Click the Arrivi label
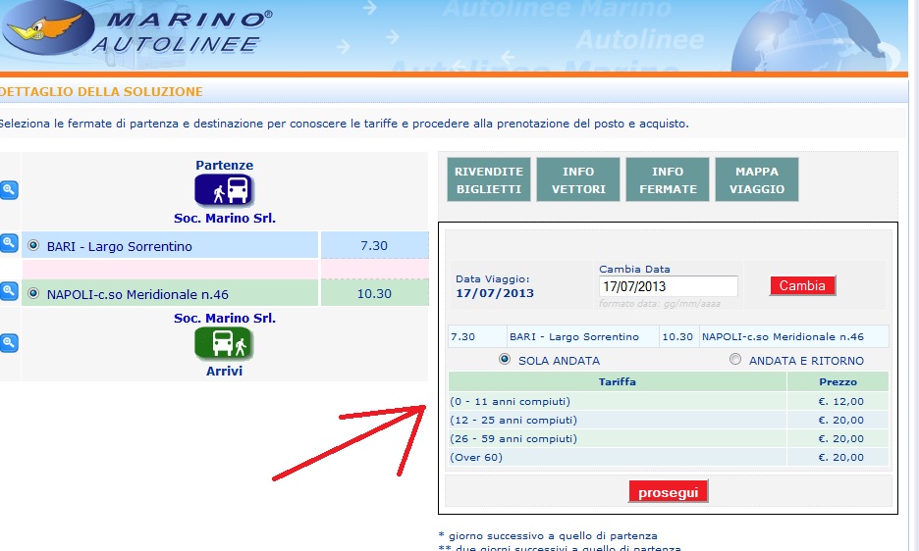Screen dimensions: 919x551 click(x=224, y=372)
